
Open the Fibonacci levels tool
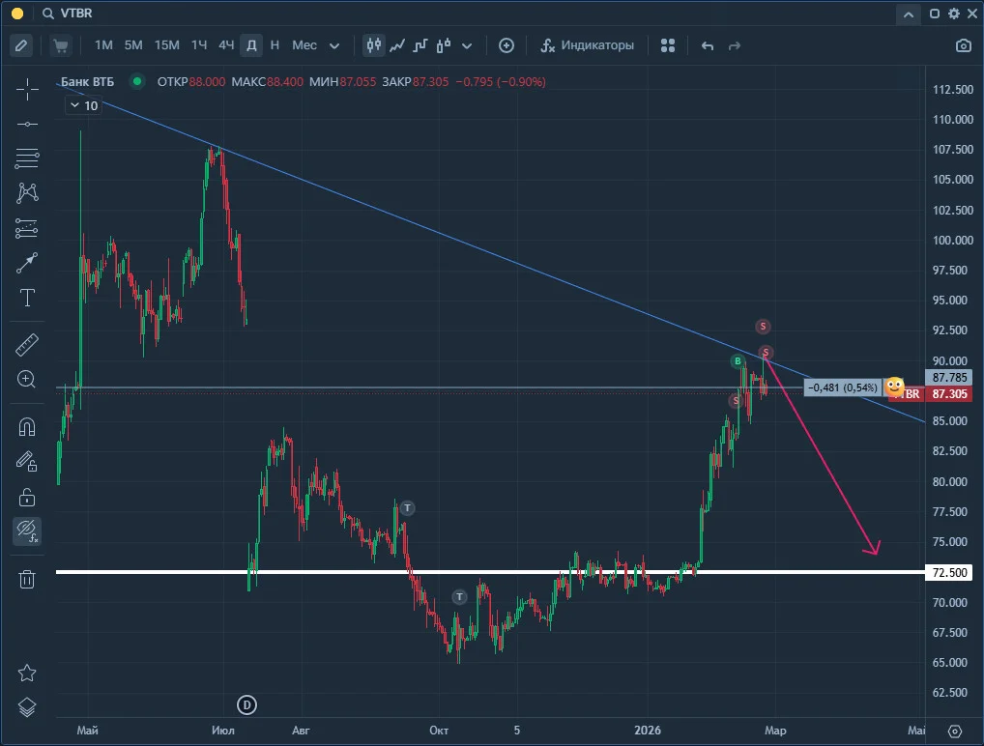[27, 158]
